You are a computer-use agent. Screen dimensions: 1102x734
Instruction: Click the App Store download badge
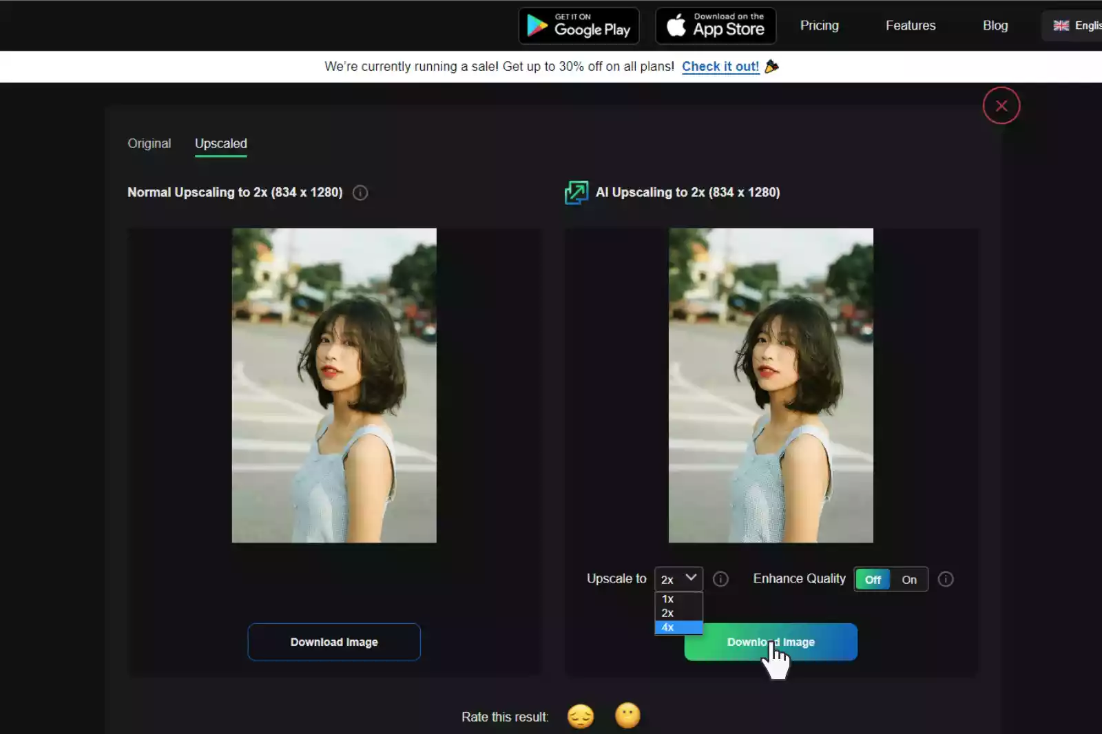716,25
